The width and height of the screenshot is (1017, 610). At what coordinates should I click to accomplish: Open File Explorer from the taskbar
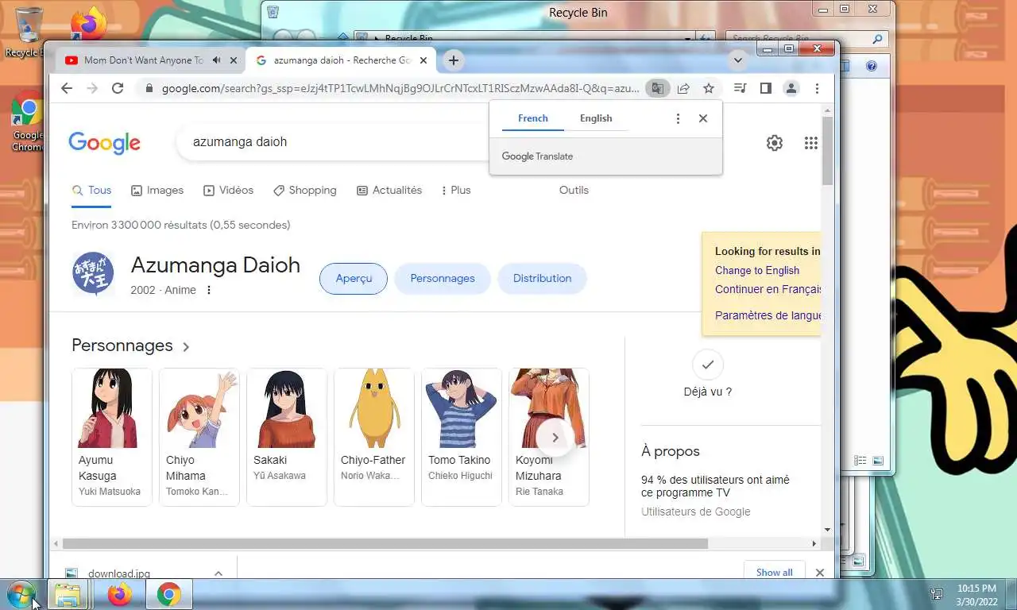[69, 594]
